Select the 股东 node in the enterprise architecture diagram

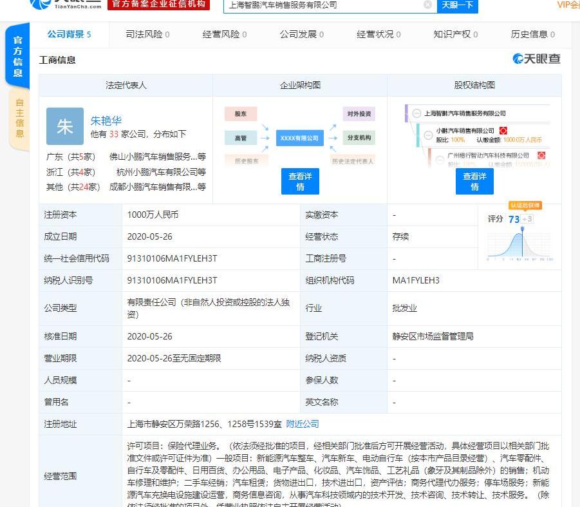(241, 113)
